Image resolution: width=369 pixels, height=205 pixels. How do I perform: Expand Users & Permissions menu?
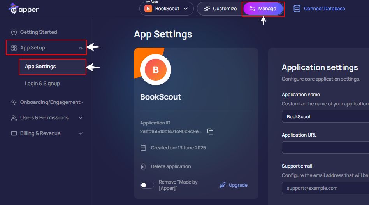coord(81,118)
